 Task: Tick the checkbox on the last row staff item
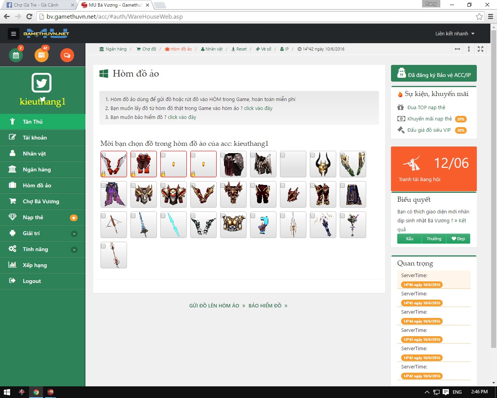104,246
